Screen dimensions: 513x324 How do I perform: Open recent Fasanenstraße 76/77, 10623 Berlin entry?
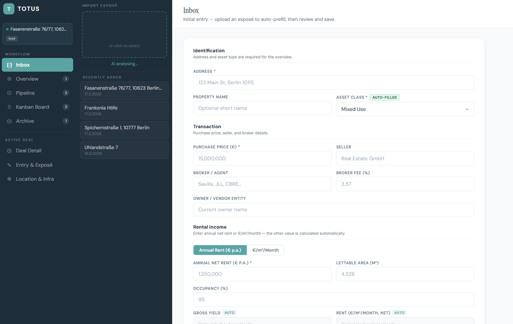(125, 91)
